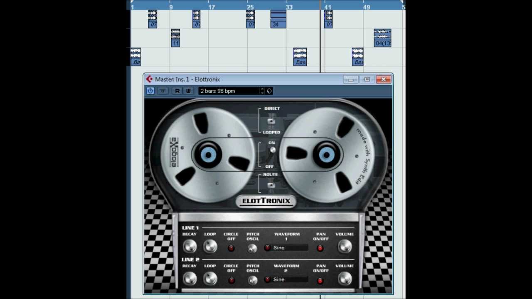This screenshot has width=532, height=299.
Task: Enable Write automation W button
Action: (x=188, y=91)
